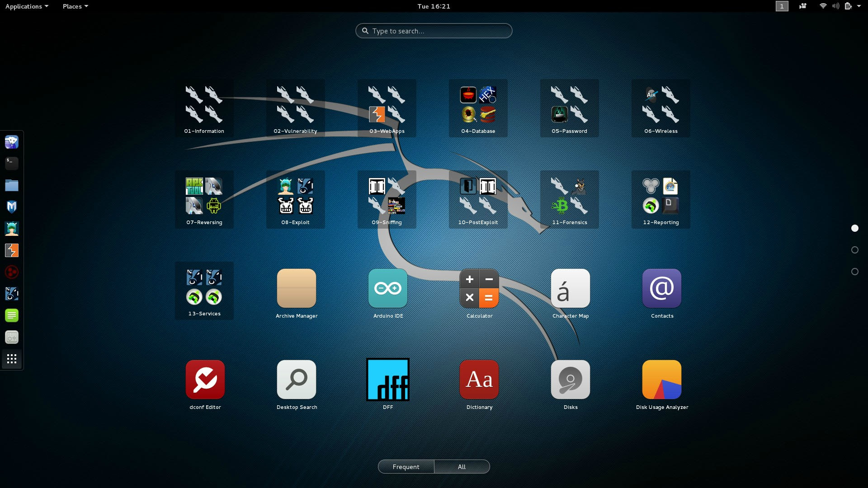This screenshot has width=868, height=488.
Task: Launch the Calculator app
Action: (479, 289)
